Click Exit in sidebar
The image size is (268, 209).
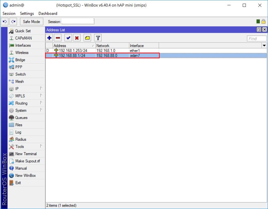click(27, 183)
